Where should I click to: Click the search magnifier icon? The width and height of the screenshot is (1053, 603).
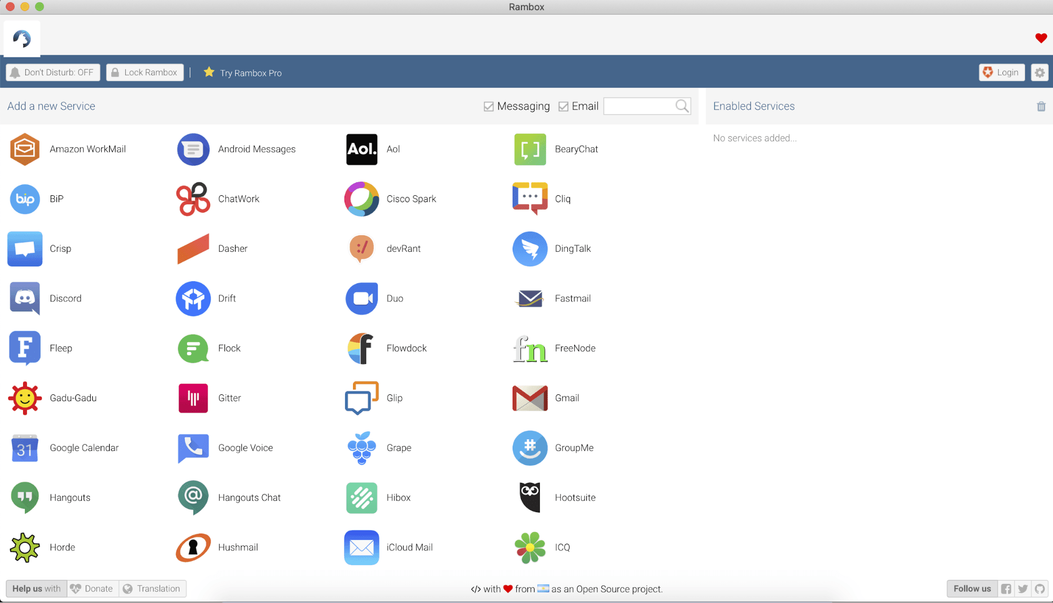coord(682,106)
